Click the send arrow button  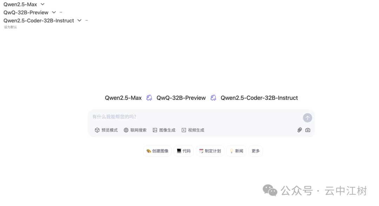click(x=307, y=118)
